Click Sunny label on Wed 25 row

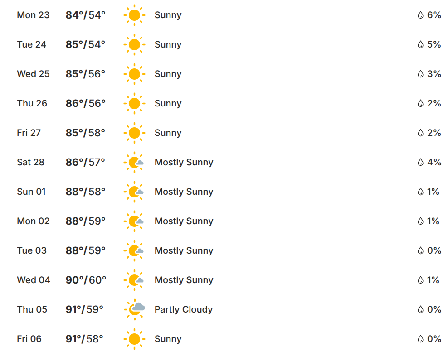[x=168, y=74]
